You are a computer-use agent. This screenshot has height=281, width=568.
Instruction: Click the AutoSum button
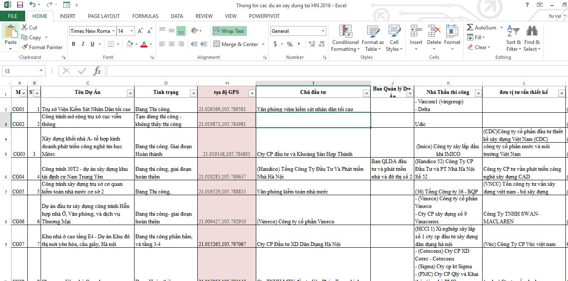(x=482, y=27)
